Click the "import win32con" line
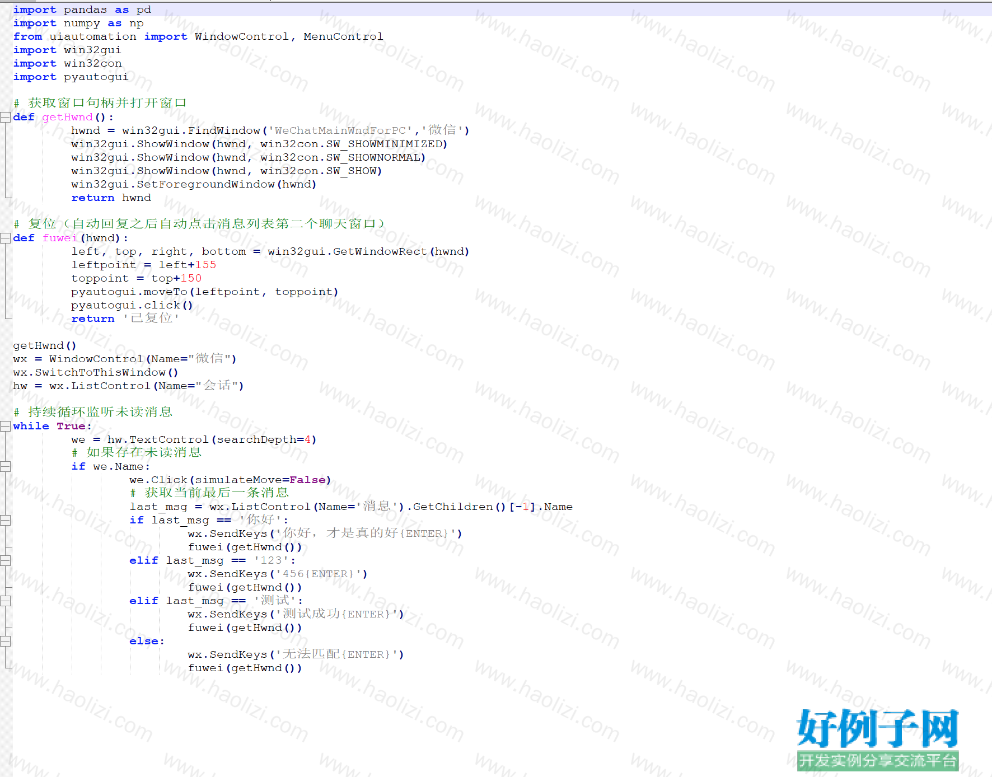 67,63
